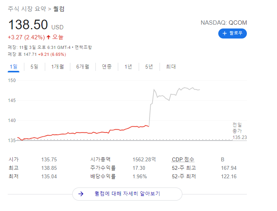The width and height of the screenshot is (277, 211).
Task: Follow QCOM with the 팔로우 button
Action: 233,33
